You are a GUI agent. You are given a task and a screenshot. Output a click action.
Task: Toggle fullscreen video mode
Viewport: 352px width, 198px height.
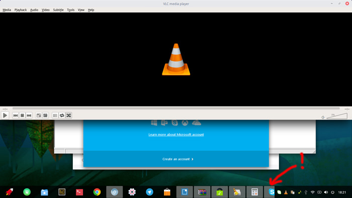(39, 116)
